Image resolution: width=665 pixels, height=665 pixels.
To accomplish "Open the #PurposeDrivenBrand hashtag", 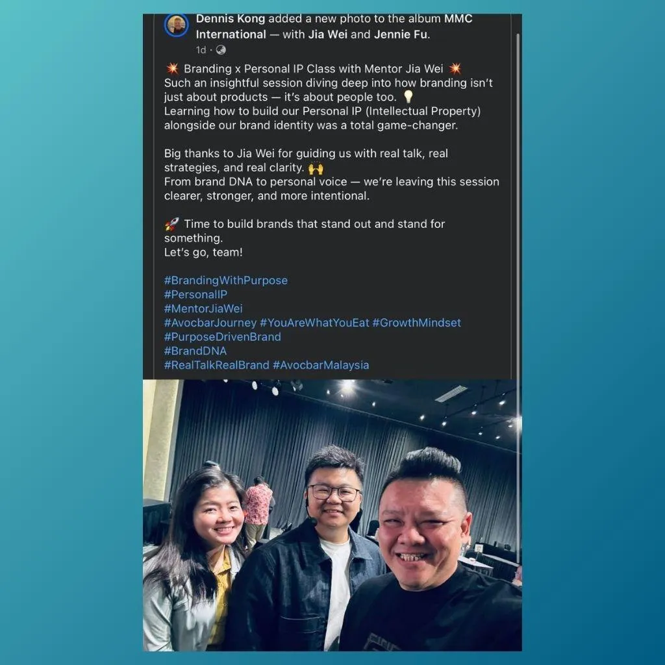I will point(222,337).
